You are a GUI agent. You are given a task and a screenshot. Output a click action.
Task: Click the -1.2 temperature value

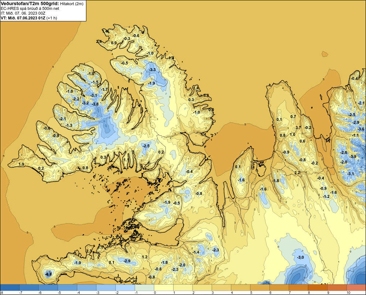[x=326, y=196]
